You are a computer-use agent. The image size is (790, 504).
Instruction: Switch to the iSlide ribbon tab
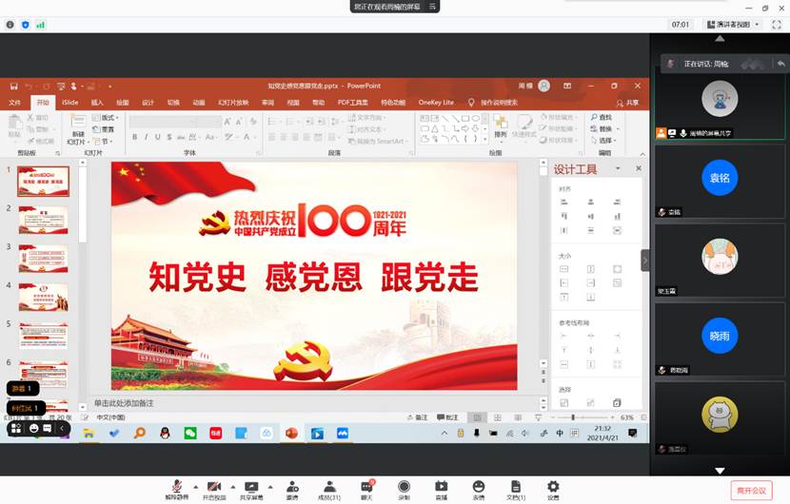coord(70,103)
